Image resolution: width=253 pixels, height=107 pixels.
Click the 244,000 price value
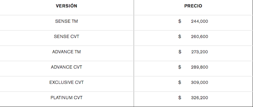click(x=199, y=21)
